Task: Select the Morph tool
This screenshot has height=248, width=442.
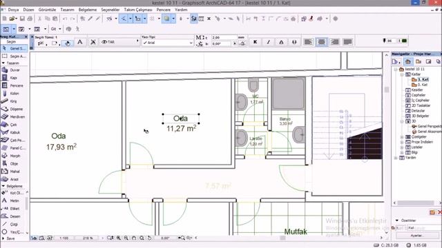Action: pyautogui.click(x=14, y=156)
